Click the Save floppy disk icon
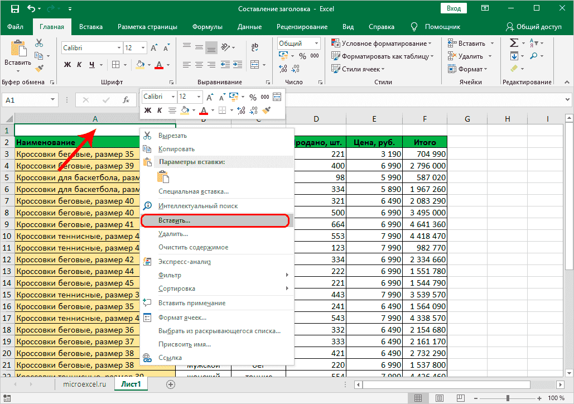This screenshot has width=574, height=404. point(15,9)
